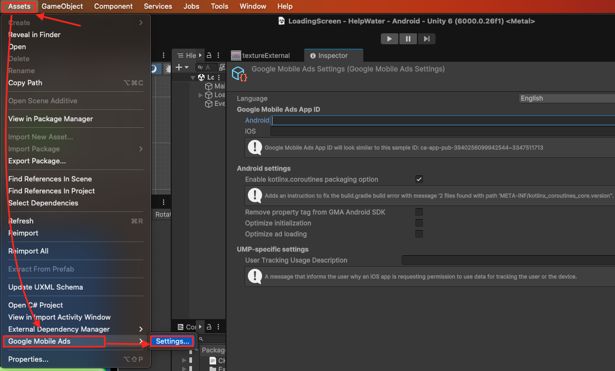Choose Settings... from the Google Mobile Ads submenu

(x=172, y=341)
